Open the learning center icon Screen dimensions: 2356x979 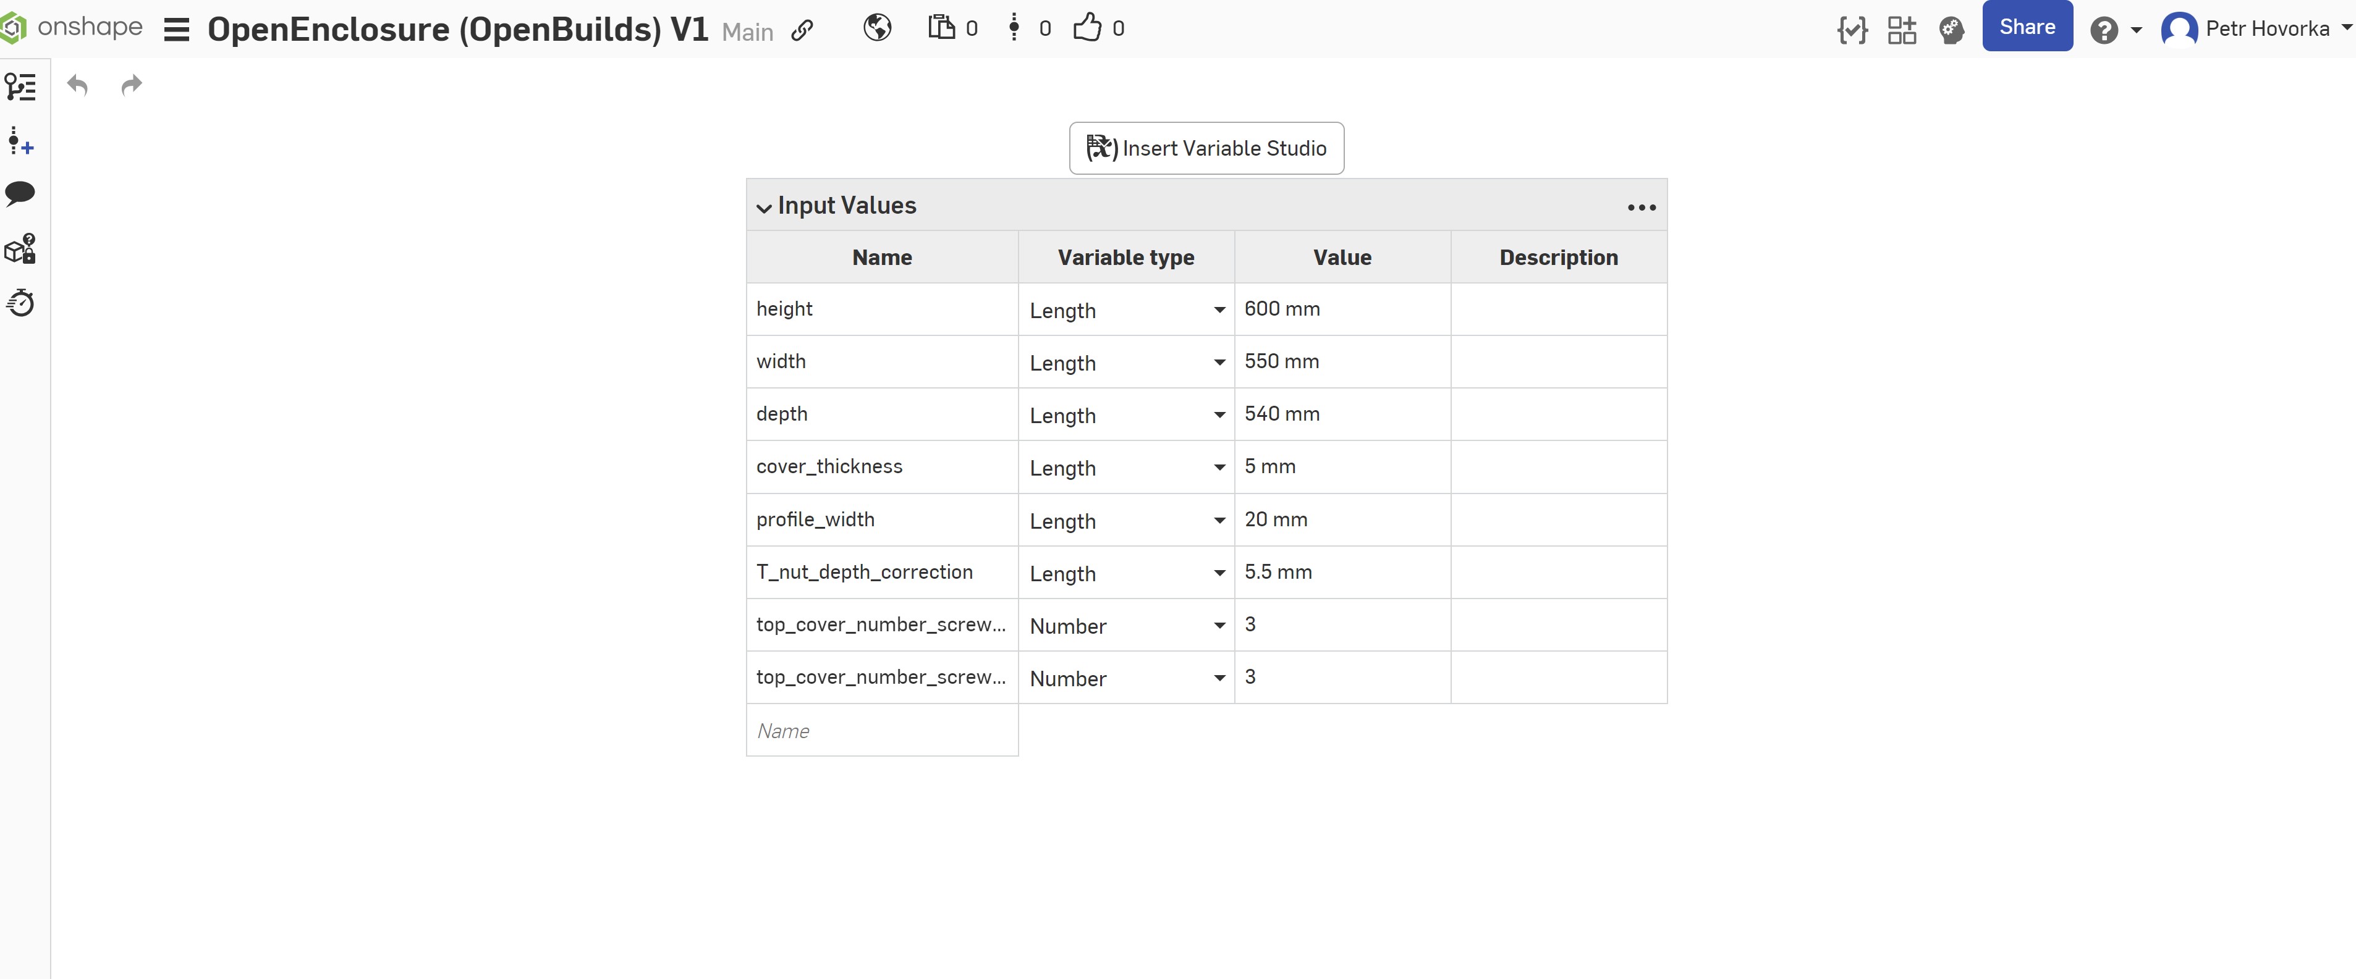pos(1952,30)
